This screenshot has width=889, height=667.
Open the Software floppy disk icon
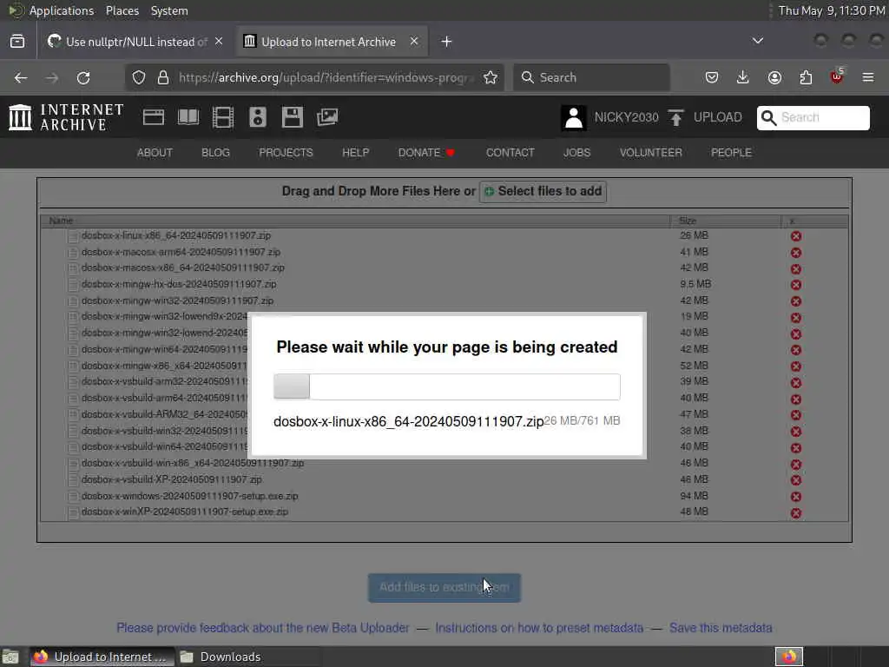pyautogui.click(x=292, y=117)
